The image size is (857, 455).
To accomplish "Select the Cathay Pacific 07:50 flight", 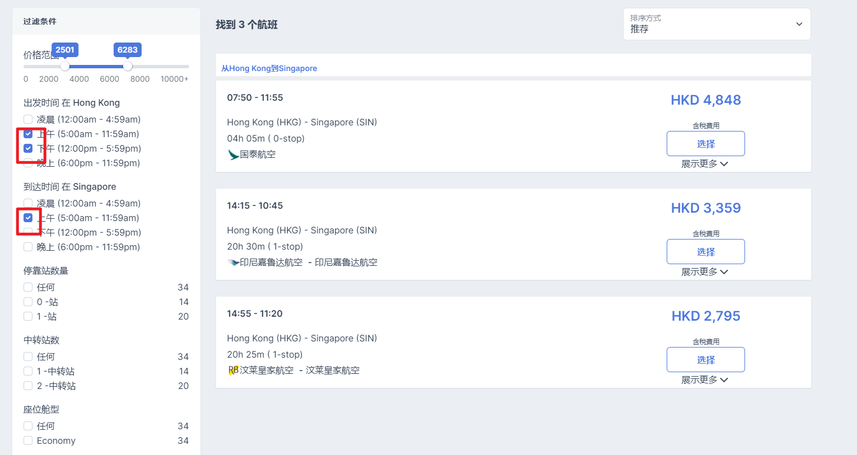I will pyautogui.click(x=705, y=144).
